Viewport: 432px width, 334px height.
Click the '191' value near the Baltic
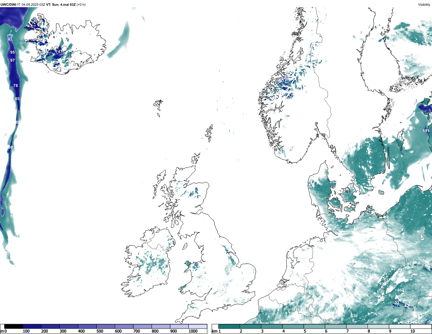[426, 131]
